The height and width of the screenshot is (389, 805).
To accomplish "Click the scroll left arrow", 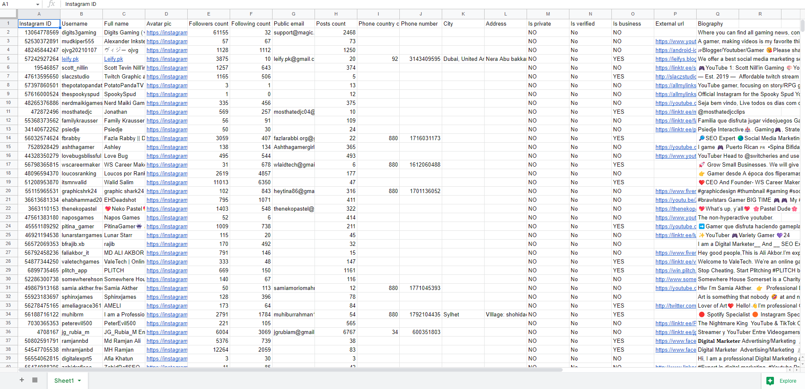I will coord(789,370).
